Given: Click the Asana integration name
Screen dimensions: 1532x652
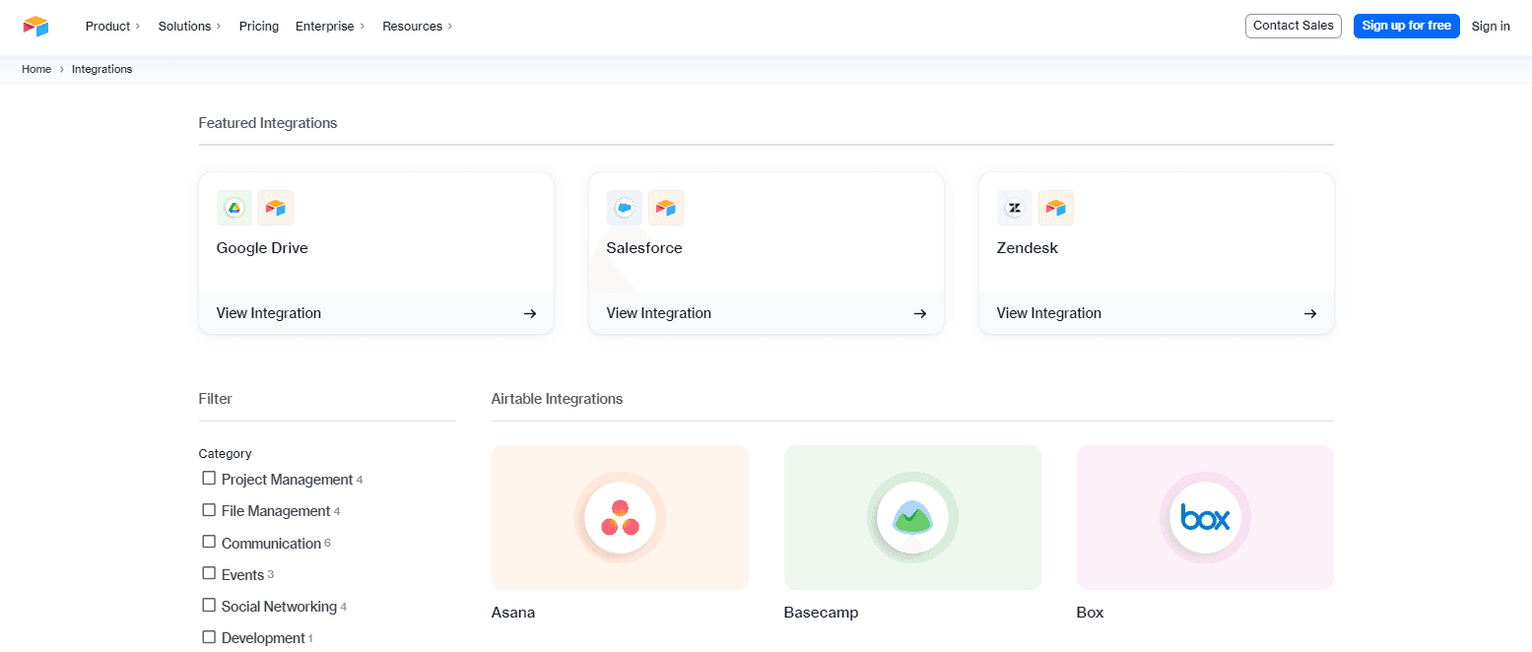Looking at the screenshot, I should coord(513,613).
